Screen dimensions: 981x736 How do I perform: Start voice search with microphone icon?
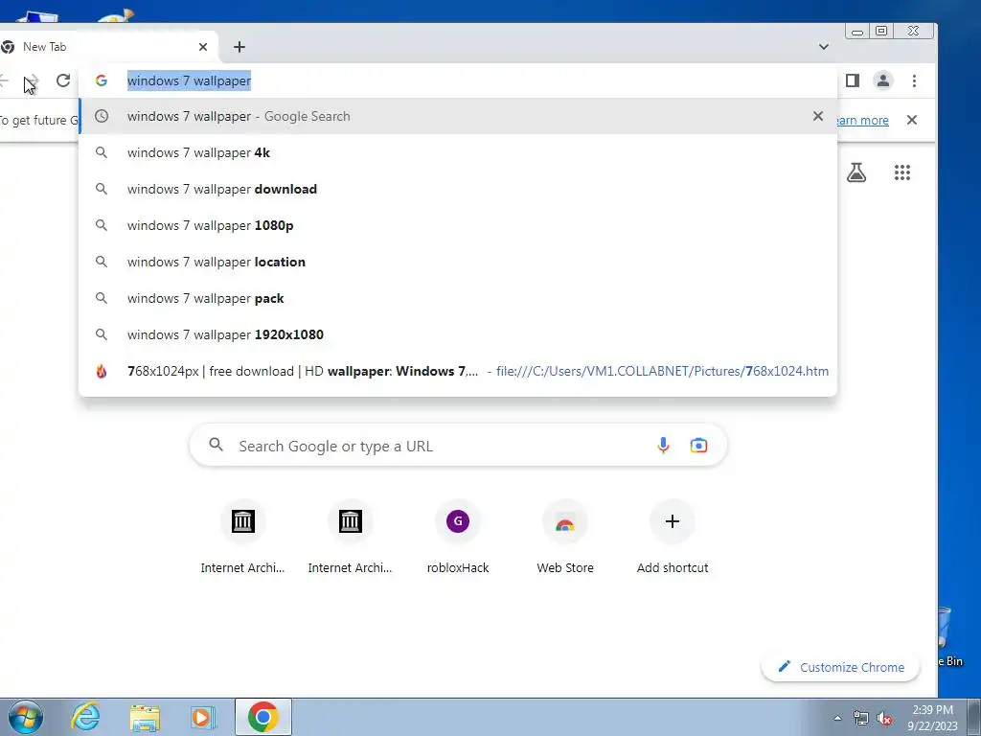tap(663, 445)
